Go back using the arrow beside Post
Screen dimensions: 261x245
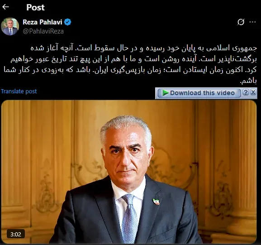pyautogui.click(x=5, y=7)
